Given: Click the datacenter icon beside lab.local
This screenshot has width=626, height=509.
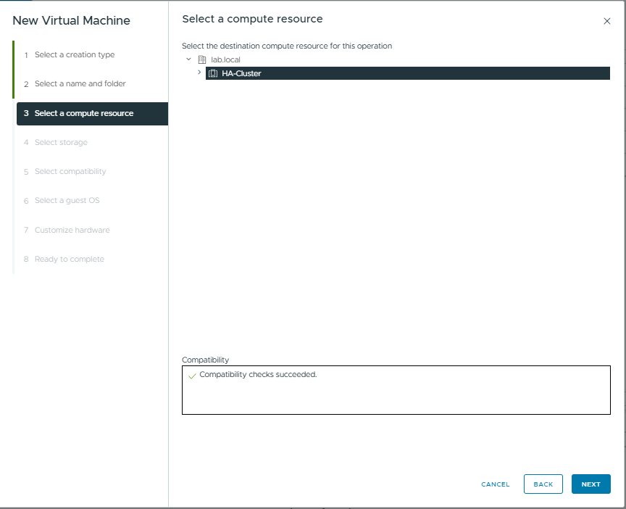Looking at the screenshot, I should click(202, 59).
